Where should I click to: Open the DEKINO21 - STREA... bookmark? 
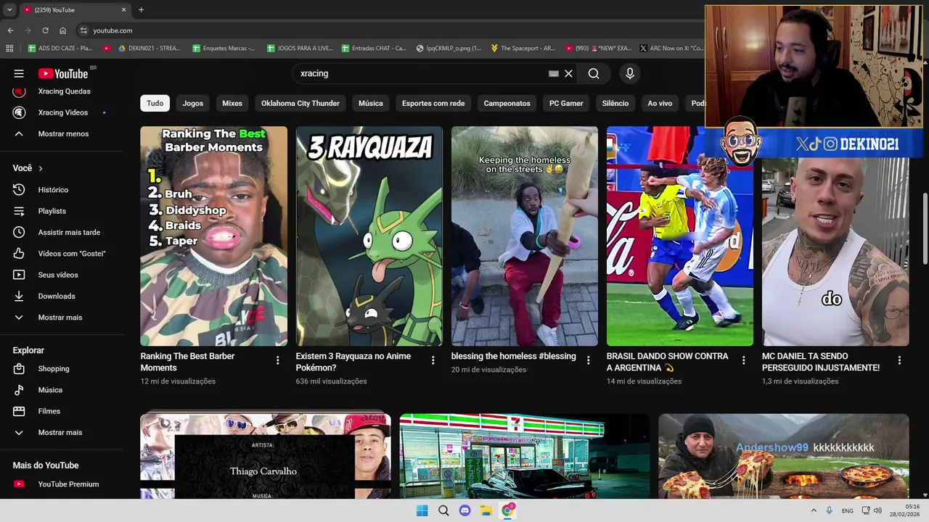[x=148, y=49]
